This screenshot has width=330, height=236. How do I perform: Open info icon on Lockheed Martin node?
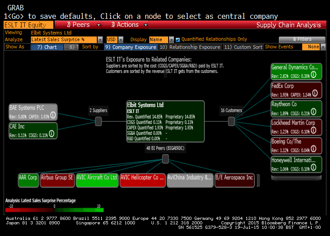pos(313,130)
